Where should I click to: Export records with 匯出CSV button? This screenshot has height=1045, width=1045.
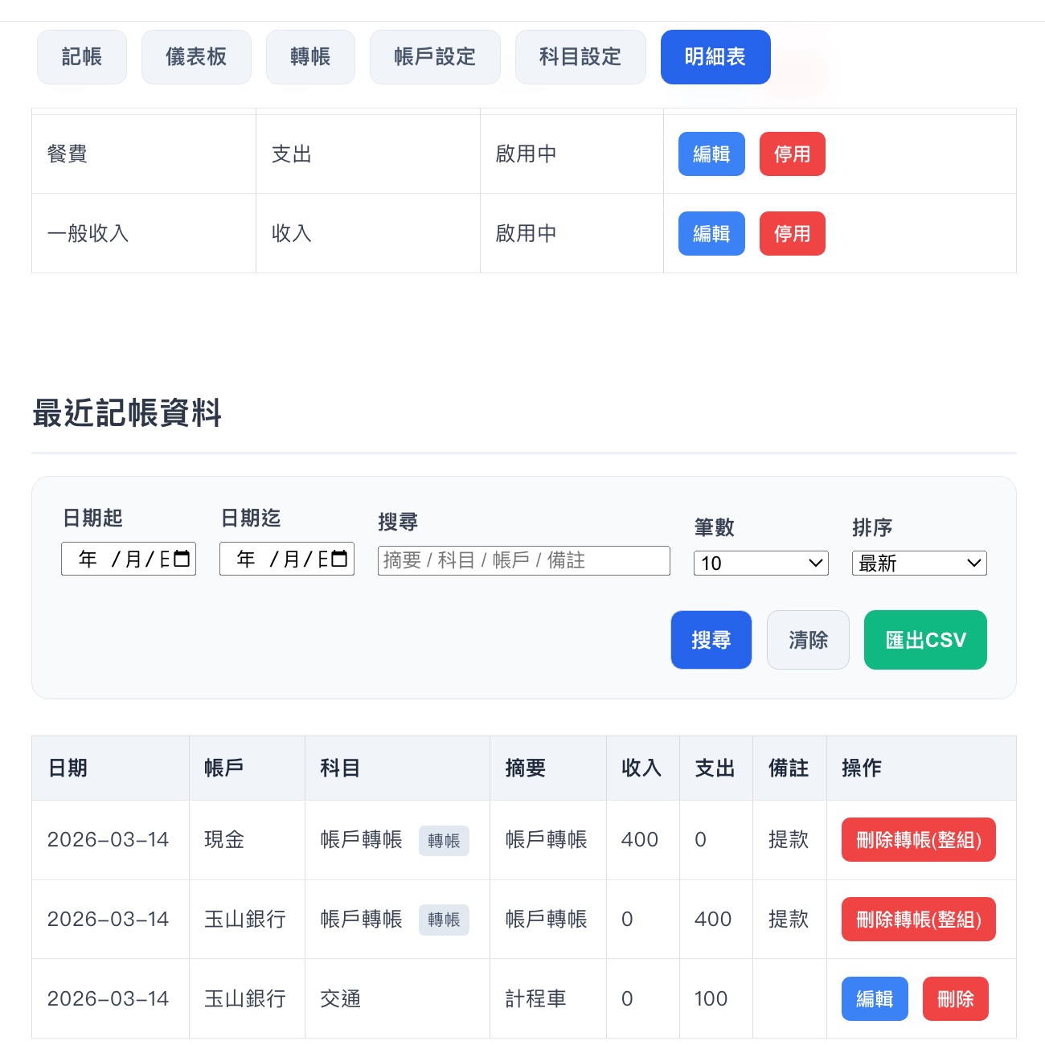coord(925,640)
